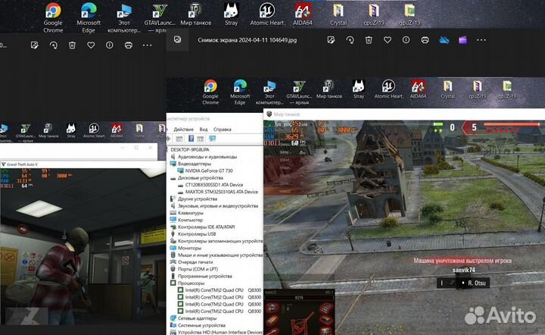Select Системные устройства in the device tree
The width and height of the screenshot is (545, 335).
point(201,325)
